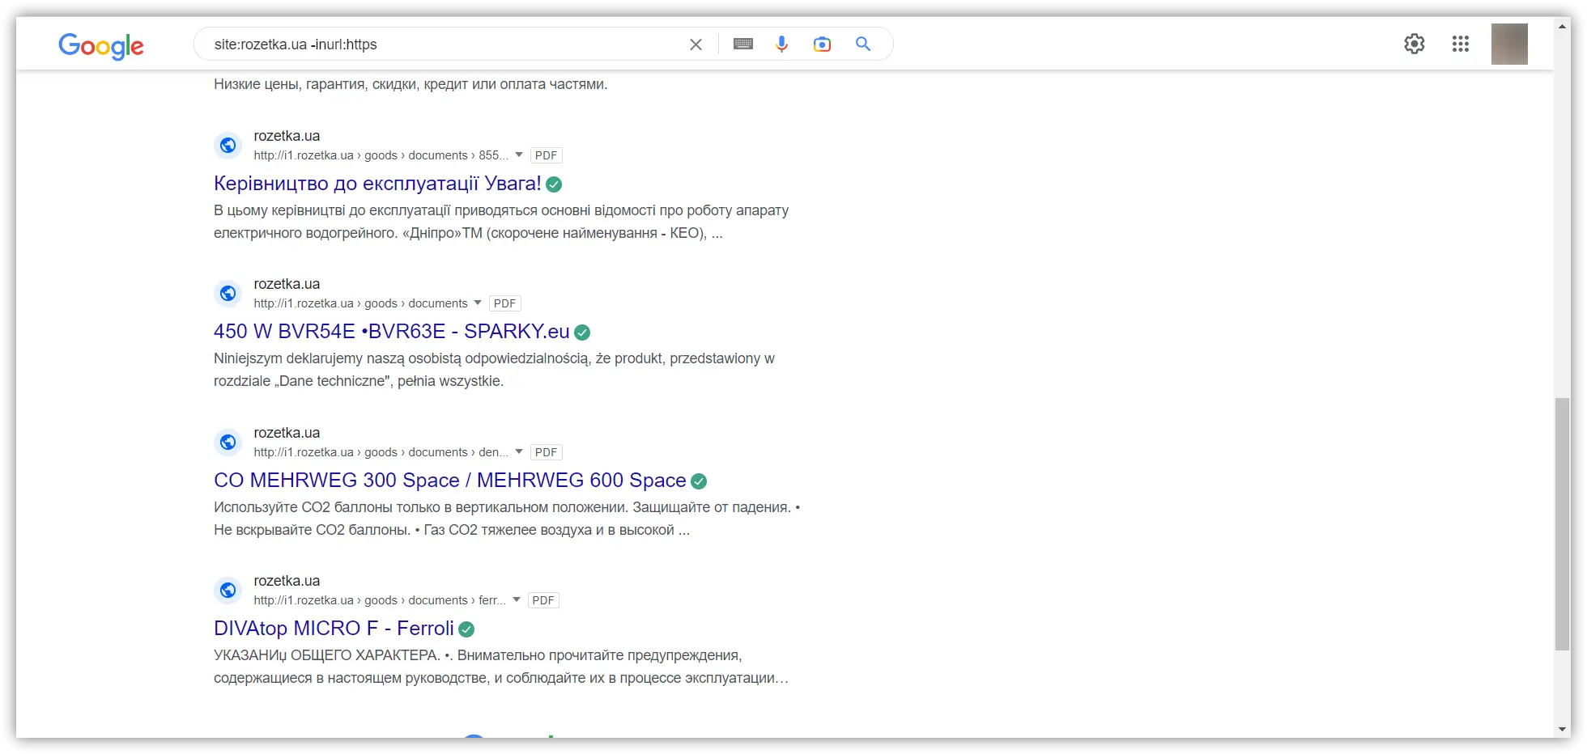
Task: Click globe favicon of Керівництво result
Action: (228, 146)
